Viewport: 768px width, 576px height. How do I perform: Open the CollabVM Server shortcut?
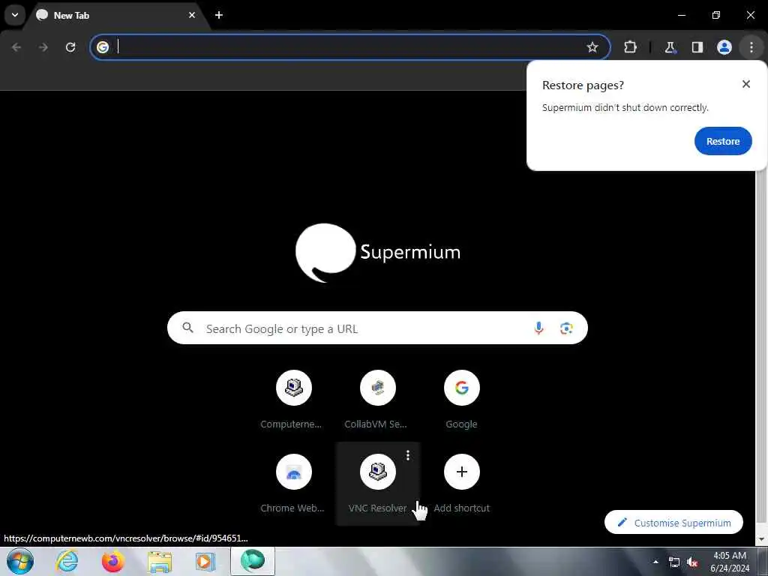pyautogui.click(x=377, y=400)
